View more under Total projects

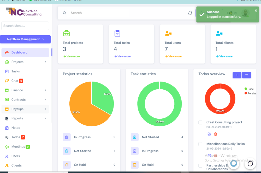click(x=72, y=56)
